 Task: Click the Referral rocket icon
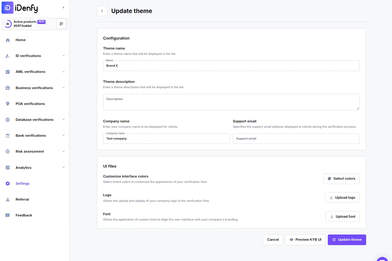coord(8,200)
